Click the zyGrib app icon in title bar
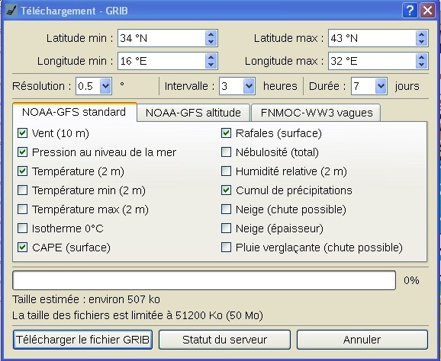Image resolution: width=441 pixels, height=361 pixels. [11, 11]
